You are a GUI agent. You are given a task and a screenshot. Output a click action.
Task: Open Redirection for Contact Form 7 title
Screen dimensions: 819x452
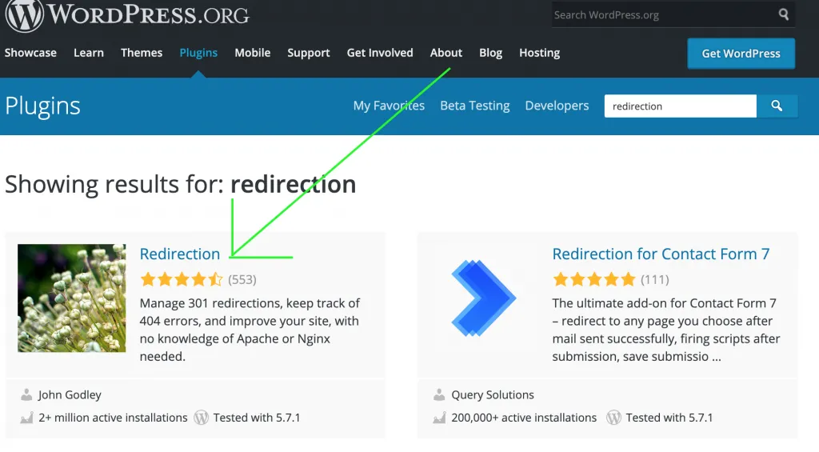pos(661,254)
